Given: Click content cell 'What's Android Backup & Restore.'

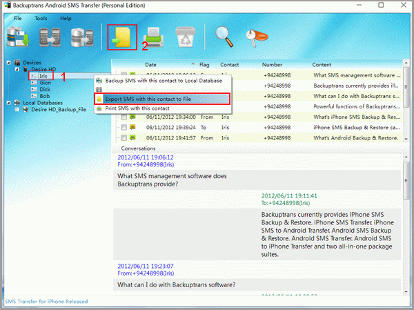Looking at the screenshot, I should (355, 138).
